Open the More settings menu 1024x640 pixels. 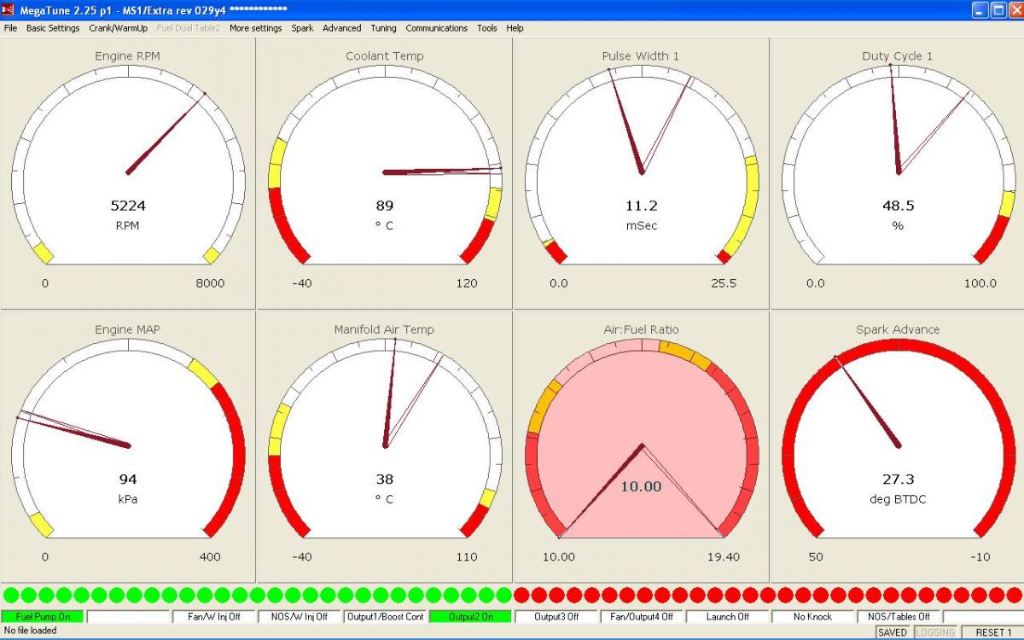click(256, 28)
